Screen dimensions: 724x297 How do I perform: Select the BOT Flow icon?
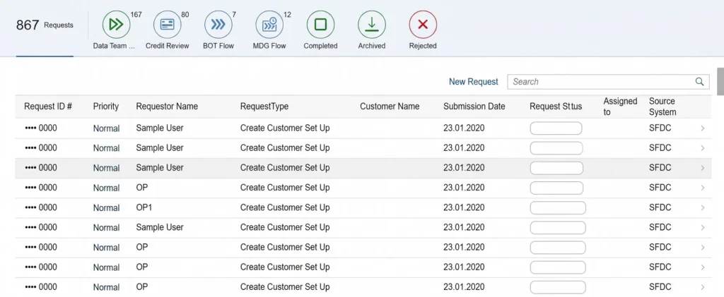point(218,25)
